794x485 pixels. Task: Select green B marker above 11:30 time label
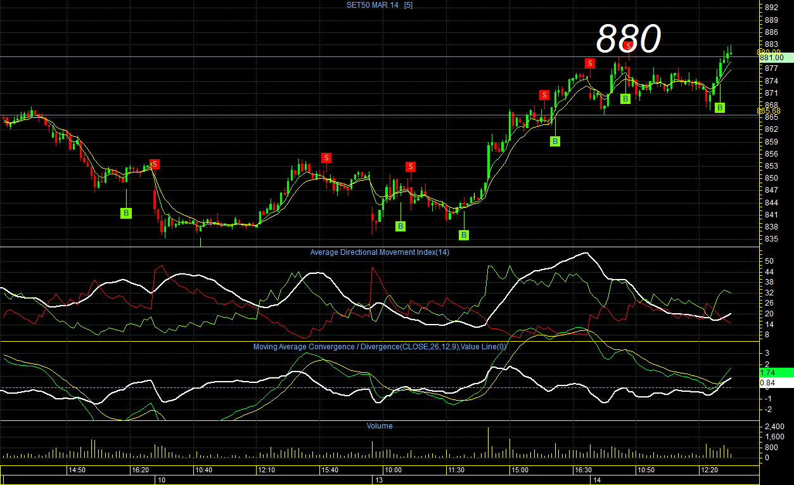(x=464, y=235)
